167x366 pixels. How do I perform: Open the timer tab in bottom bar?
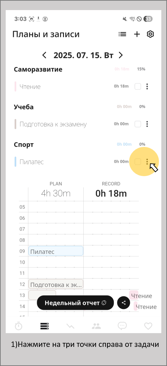18,326
